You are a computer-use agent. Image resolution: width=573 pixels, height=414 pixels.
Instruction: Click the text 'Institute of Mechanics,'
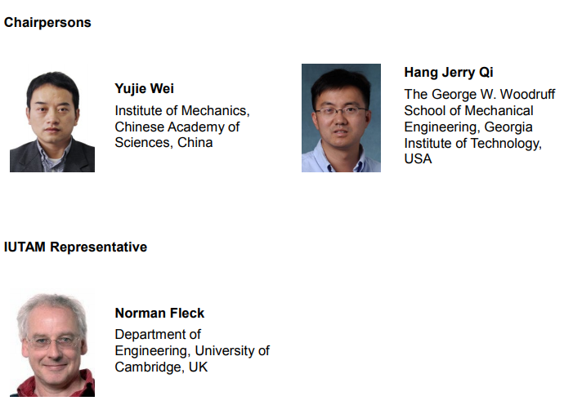[182, 110]
